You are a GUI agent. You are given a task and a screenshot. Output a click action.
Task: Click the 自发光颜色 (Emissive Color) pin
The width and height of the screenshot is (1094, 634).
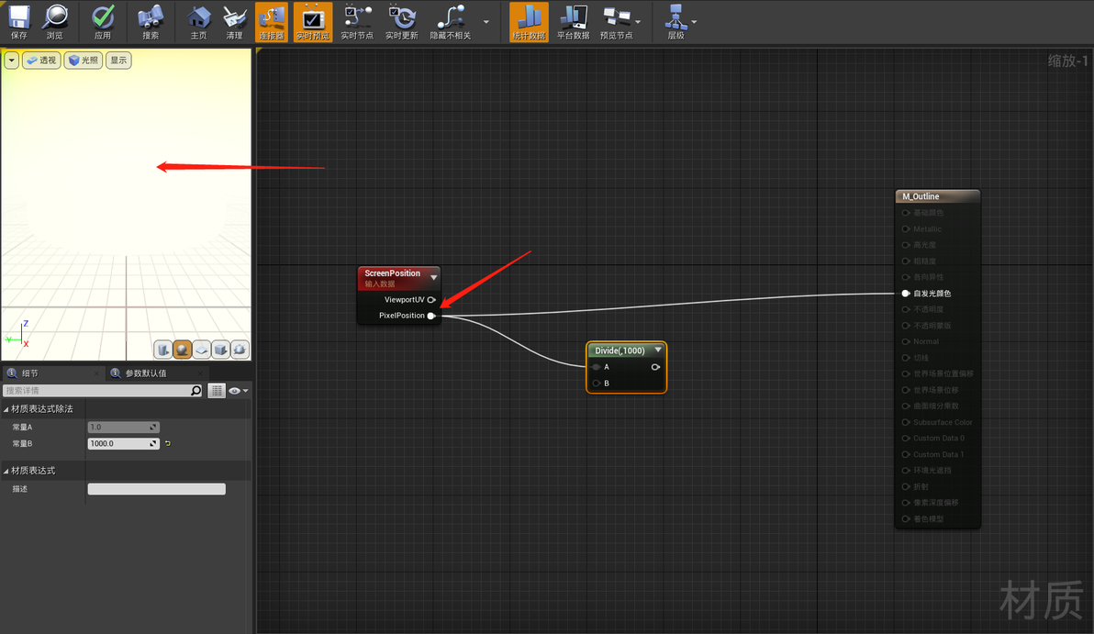coord(906,294)
